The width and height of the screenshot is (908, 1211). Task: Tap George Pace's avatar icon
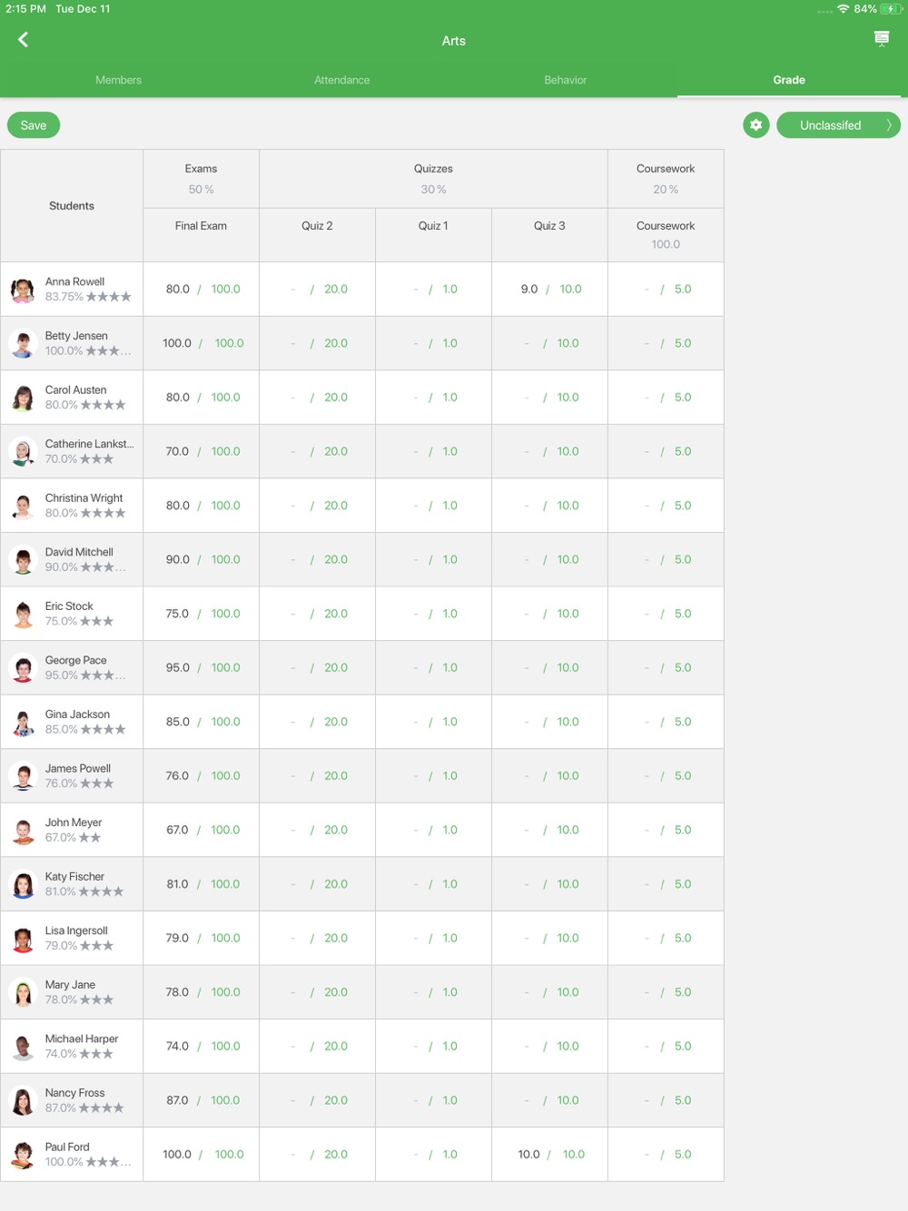point(23,668)
